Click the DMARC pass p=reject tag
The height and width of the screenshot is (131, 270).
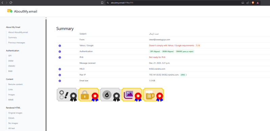[185, 51]
